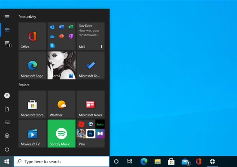Click the Power icon in Start

[x=7, y=149]
